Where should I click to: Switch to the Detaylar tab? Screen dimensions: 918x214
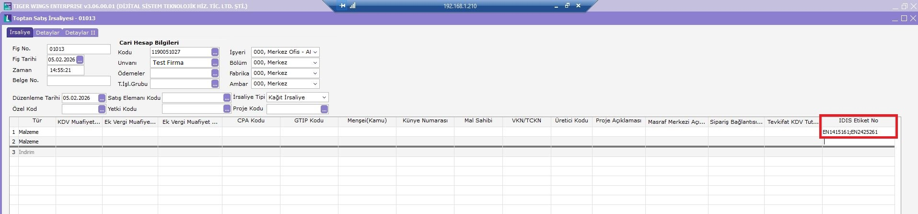click(47, 33)
